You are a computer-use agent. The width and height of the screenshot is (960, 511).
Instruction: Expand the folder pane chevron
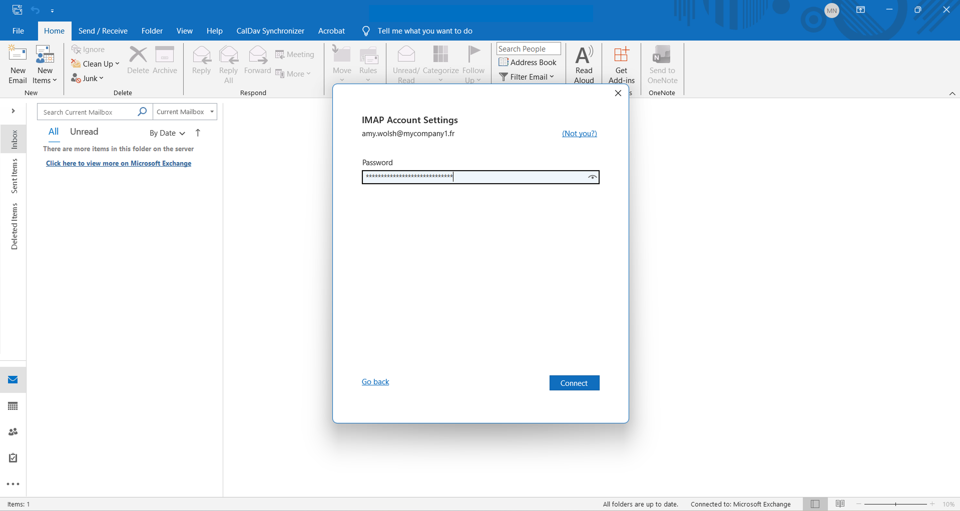click(14, 111)
